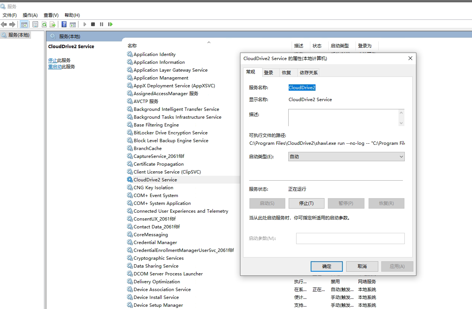Open the Action menu
This screenshot has height=309, width=472.
click(30, 15)
